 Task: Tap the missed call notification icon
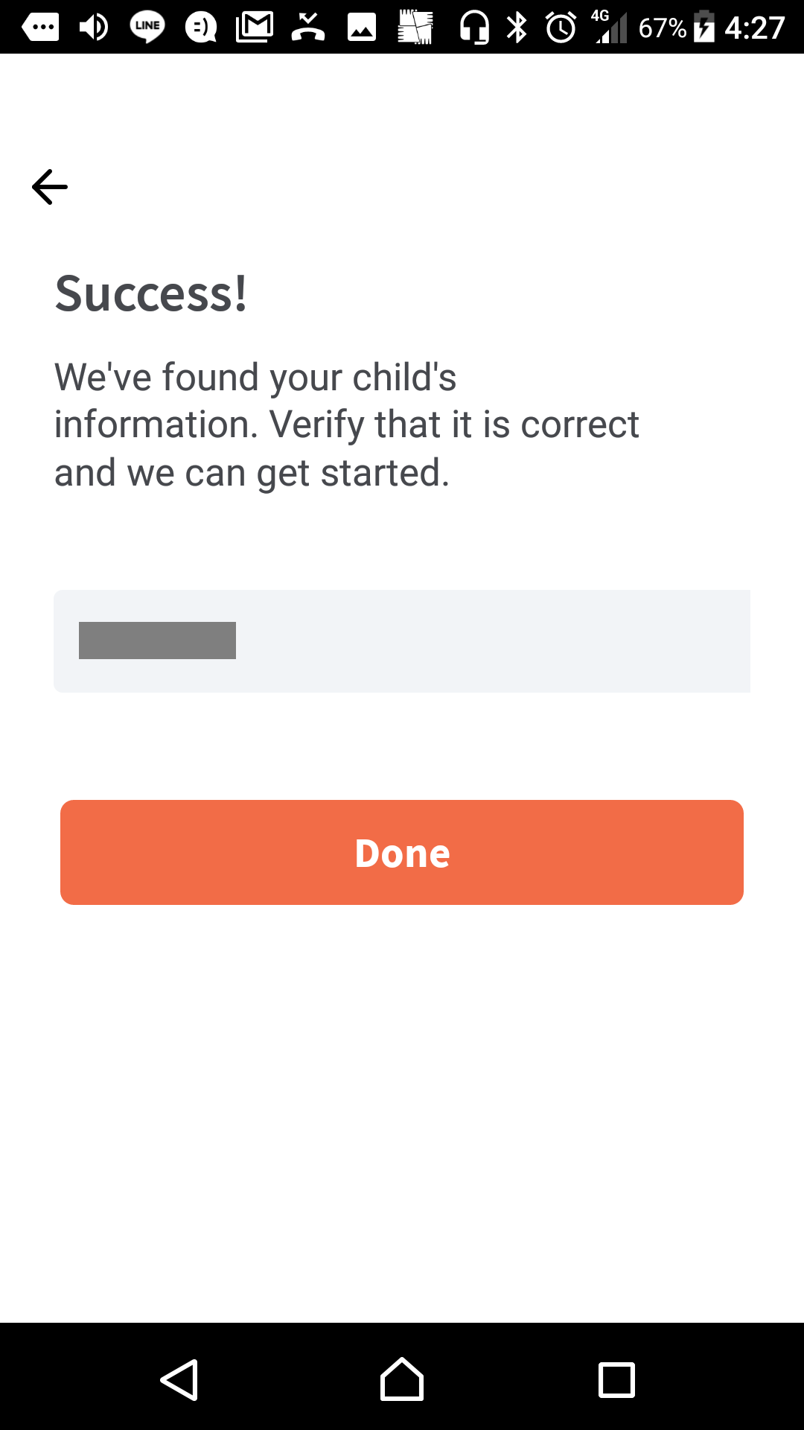click(308, 28)
